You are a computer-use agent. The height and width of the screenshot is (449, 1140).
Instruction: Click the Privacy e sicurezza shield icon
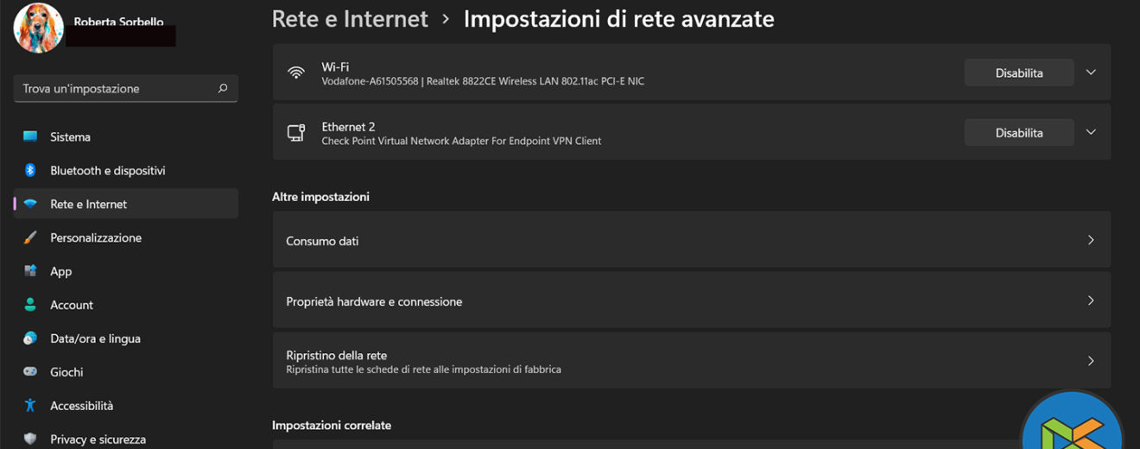pos(30,439)
